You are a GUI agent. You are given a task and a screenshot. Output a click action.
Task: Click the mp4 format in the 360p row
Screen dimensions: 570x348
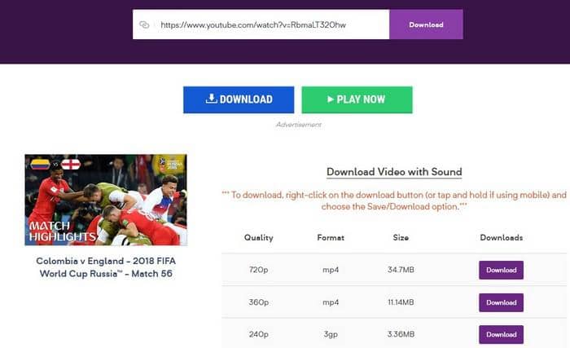pos(331,302)
